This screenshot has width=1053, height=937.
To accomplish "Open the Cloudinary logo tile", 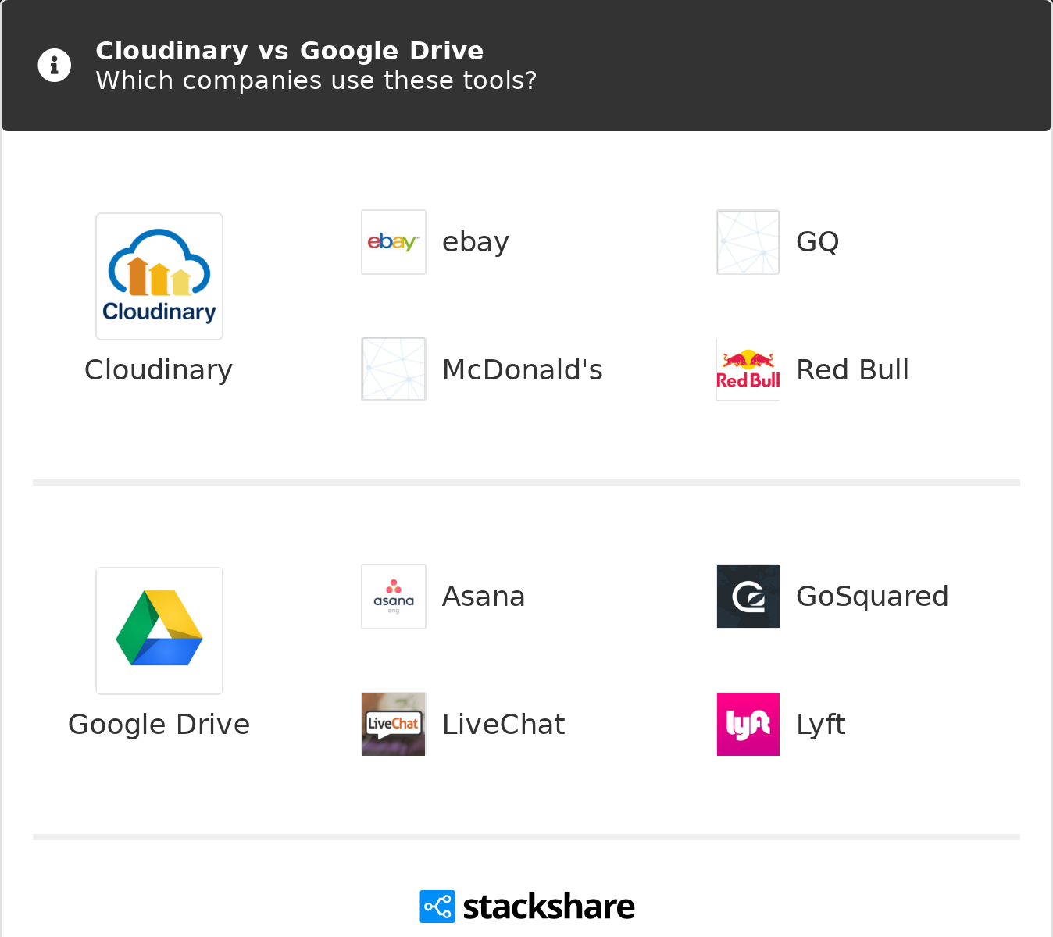I will 159,276.
